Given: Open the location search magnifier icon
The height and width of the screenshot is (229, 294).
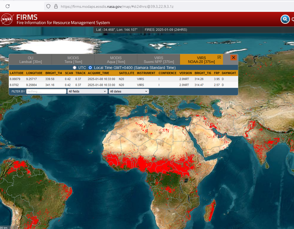Looking at the screenshot, I should pyautogui.click(x=285, y=19).
